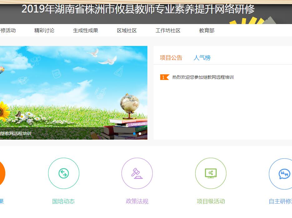Click the 国培动态 circular arrows icon
292x218 pixels.
point(64,173)
